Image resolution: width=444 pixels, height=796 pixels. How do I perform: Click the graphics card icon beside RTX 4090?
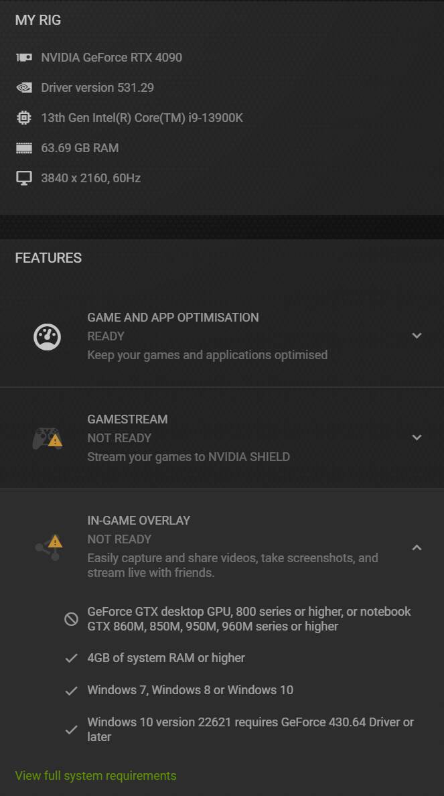click(24, 58)
